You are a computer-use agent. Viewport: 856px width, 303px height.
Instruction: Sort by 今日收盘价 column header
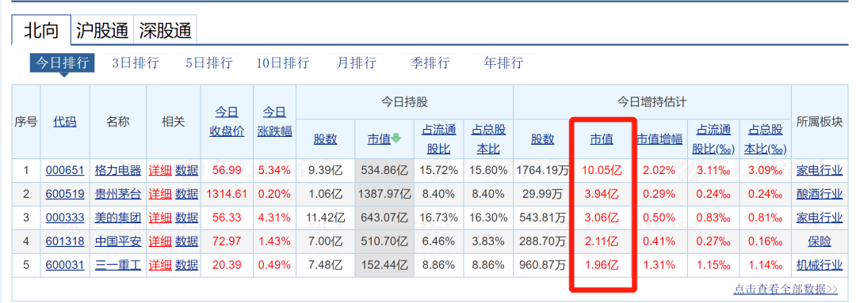(x=227, y=123)
